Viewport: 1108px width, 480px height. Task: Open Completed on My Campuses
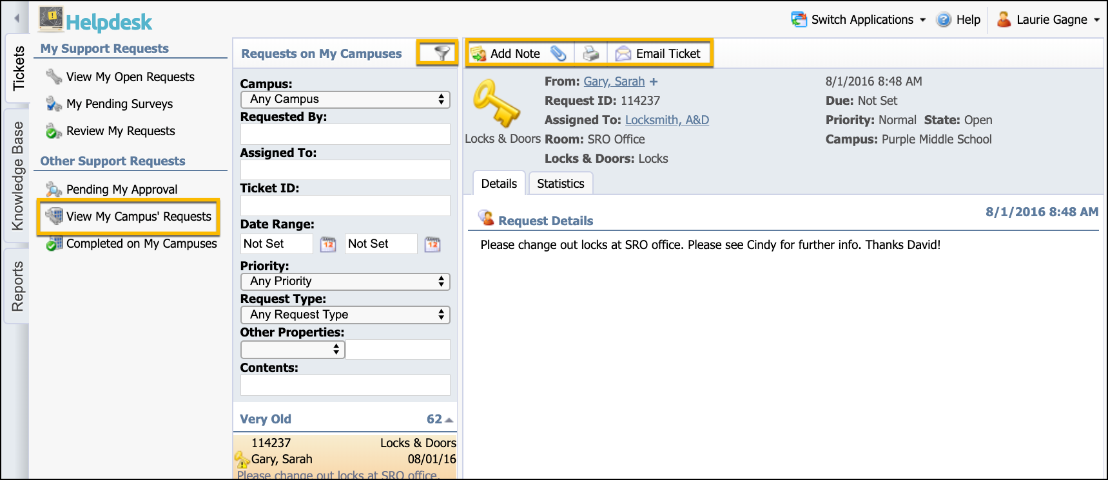pos(142,243)
